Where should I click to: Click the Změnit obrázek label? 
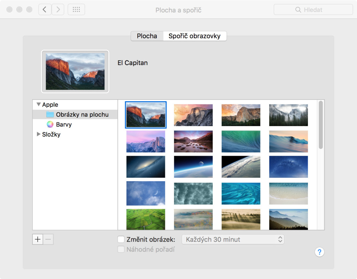(151, 240)
